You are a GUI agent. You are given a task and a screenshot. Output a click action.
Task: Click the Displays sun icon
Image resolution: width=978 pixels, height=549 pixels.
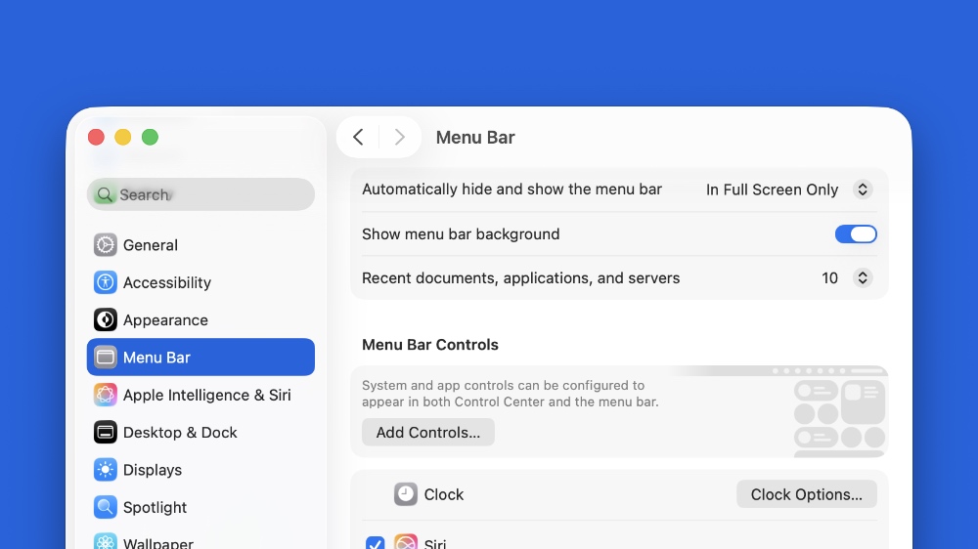[106, 470]
